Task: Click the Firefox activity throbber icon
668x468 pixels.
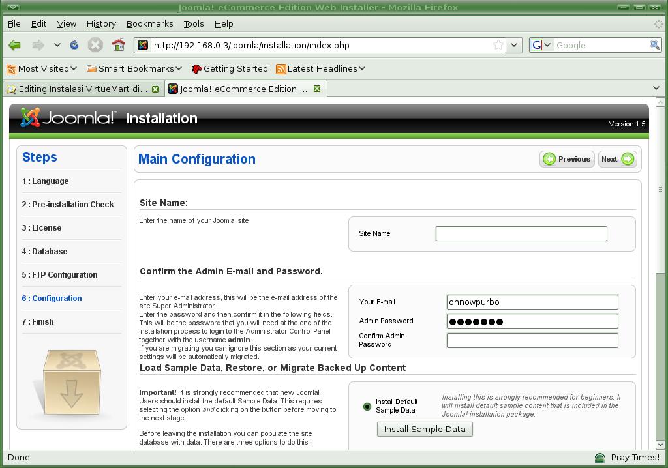Action: tap(658, 24)
